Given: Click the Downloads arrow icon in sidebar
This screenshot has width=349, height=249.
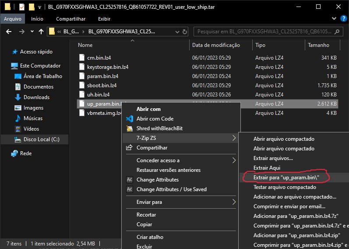Looking at the screenshot, I should [18, 97].
